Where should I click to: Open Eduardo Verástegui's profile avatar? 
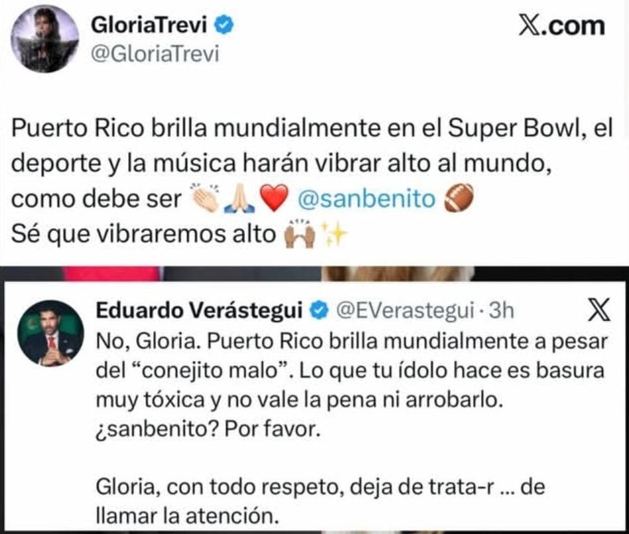tap(50, 333)
